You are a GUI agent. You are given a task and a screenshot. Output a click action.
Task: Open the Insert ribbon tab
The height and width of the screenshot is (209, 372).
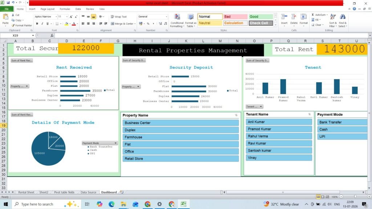(x=32, y=9)
